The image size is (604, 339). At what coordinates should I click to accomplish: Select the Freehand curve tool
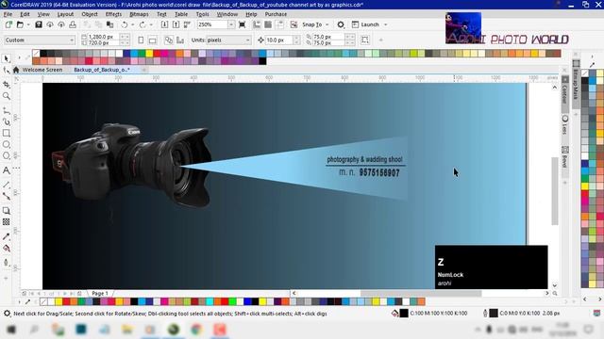pyautogui.click(x=7, y=111)
